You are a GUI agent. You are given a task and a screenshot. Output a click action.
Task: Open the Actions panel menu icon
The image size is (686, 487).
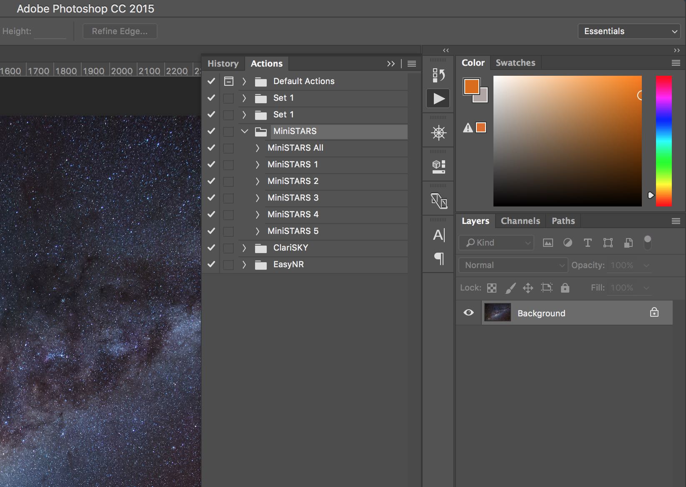(412, 64)
